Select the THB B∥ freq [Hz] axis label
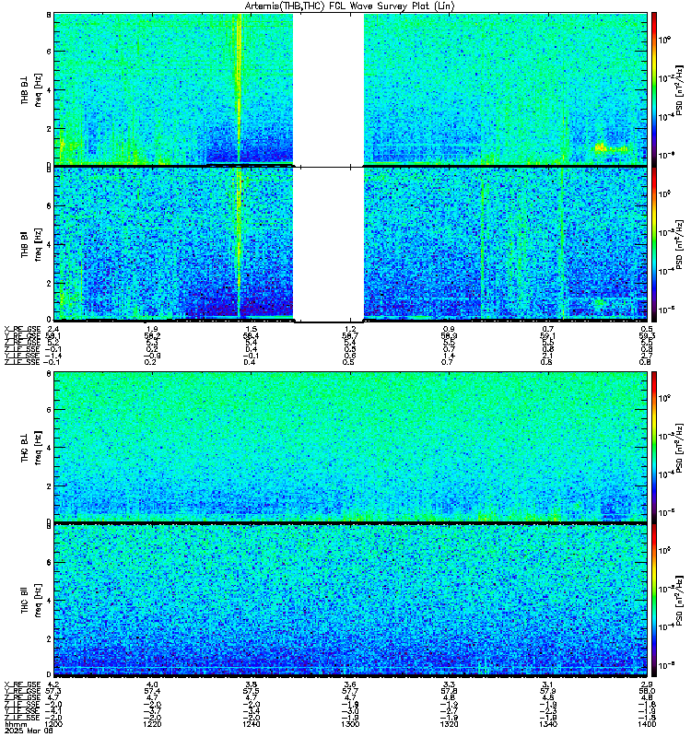Image resolution: width=691 pixels, height=737 pixels. coord(31,244)
